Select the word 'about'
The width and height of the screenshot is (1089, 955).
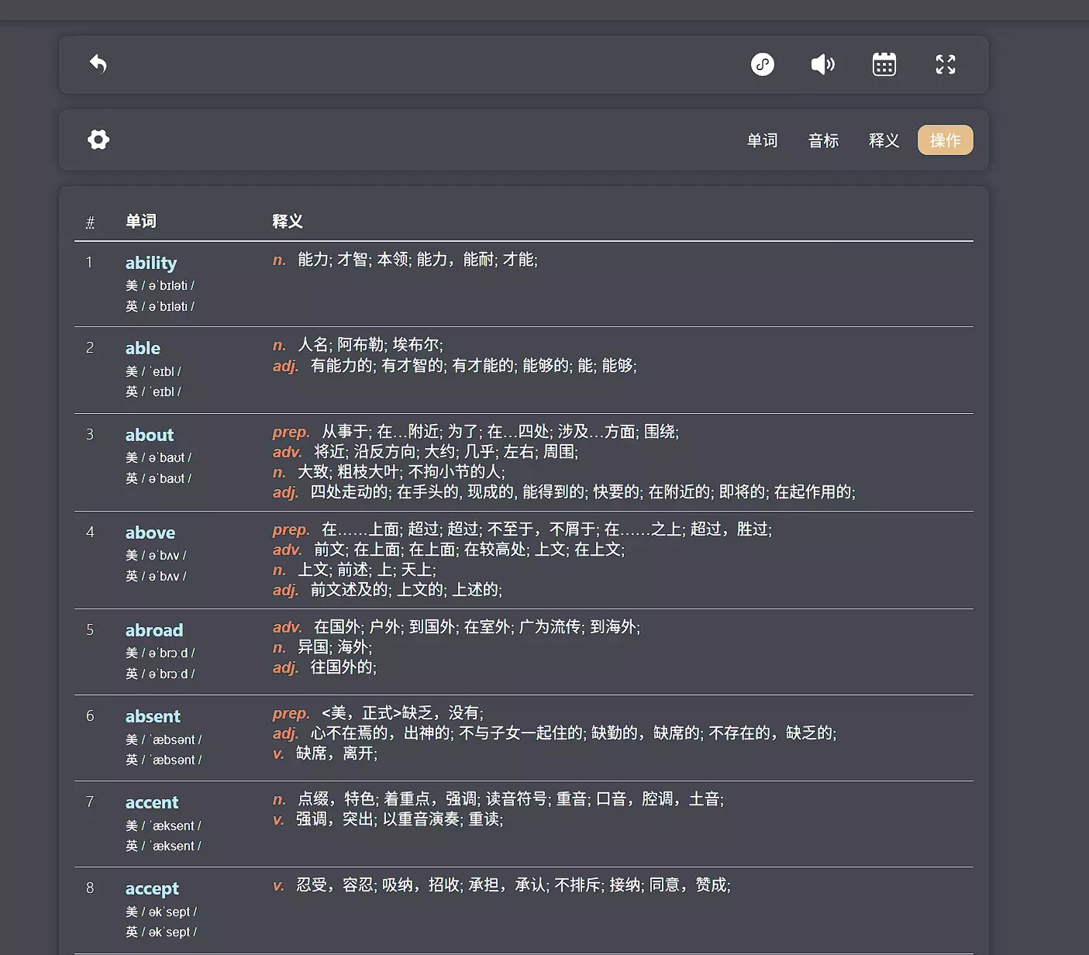(x=150, y=435)
